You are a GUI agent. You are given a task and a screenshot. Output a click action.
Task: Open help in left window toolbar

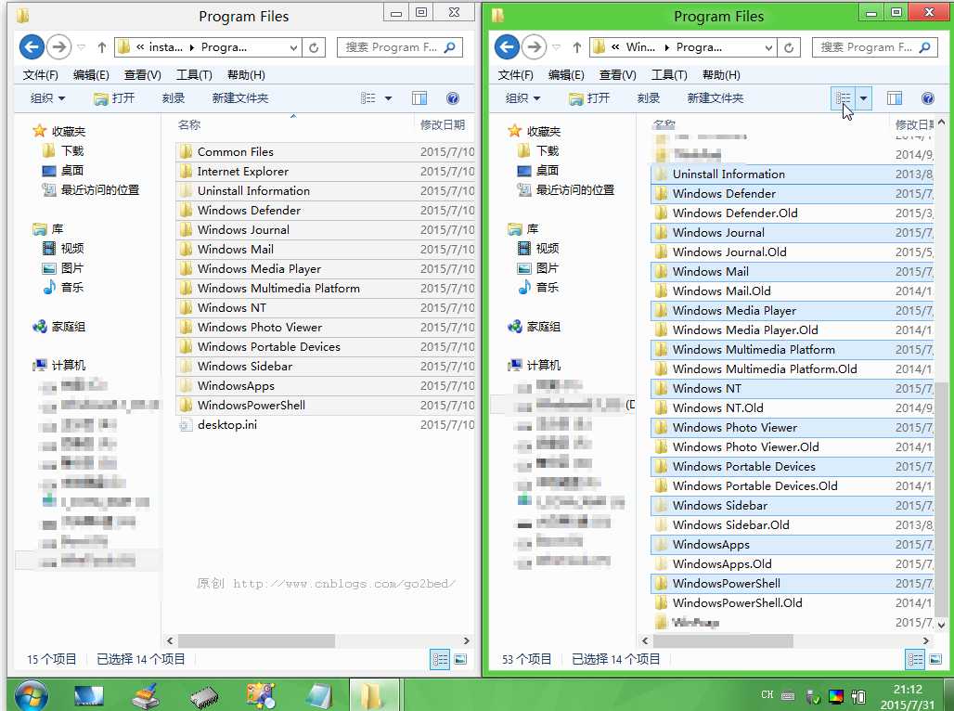coord(452,98)
